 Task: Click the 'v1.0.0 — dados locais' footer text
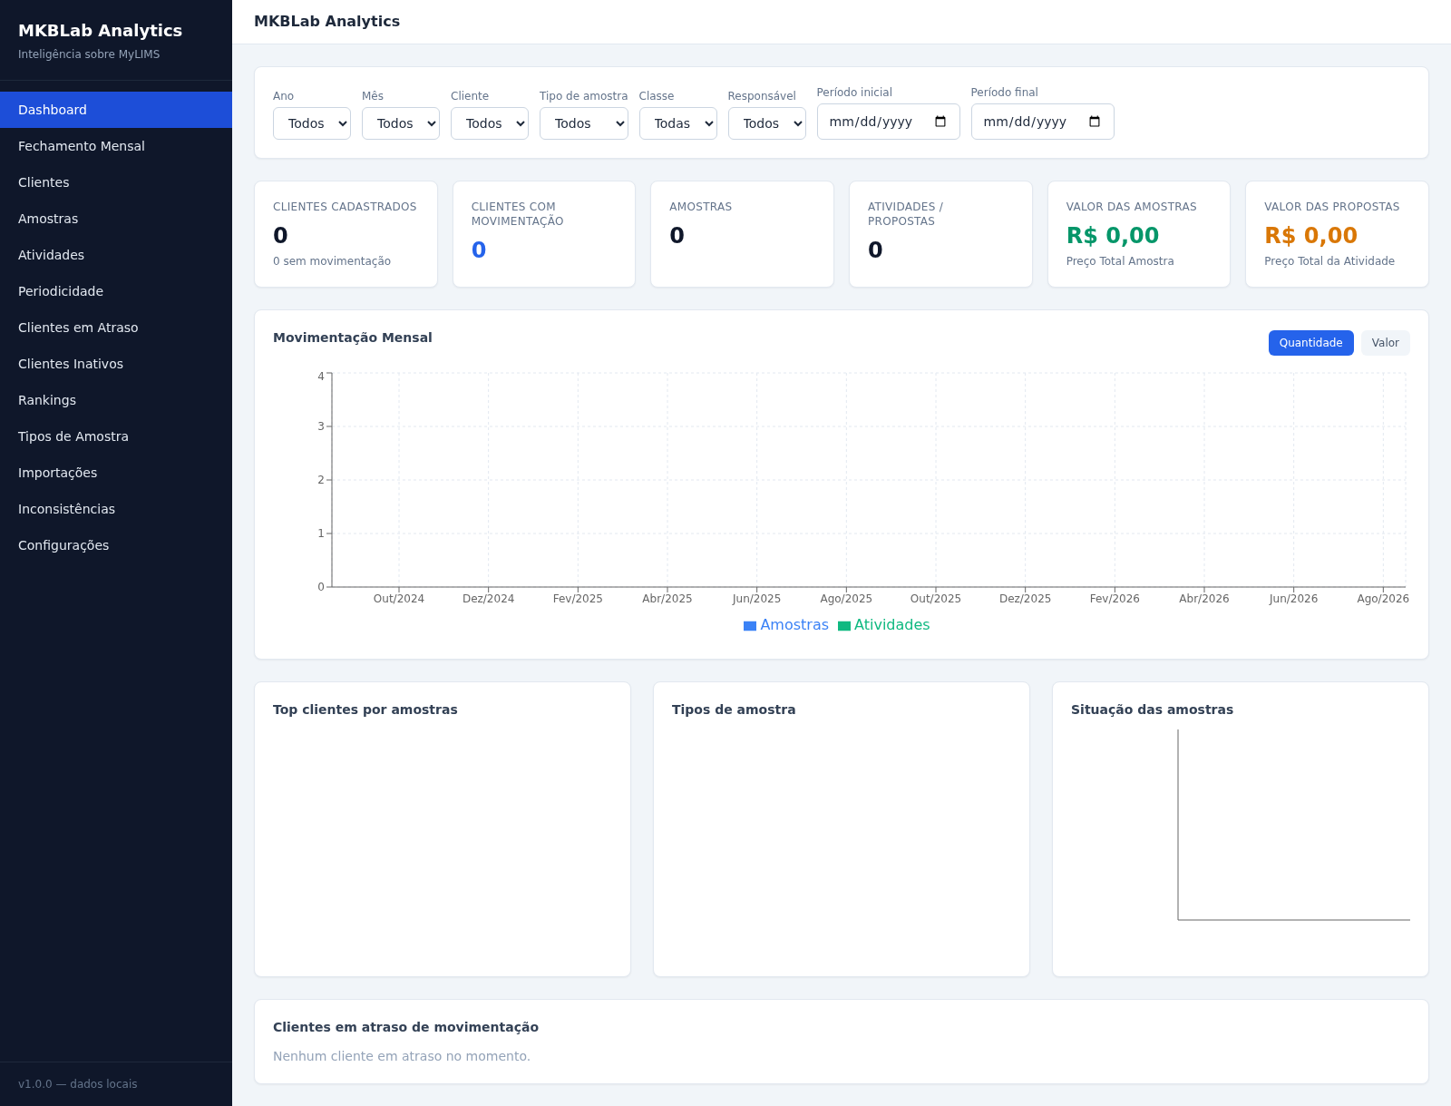tap(78, 1084)
